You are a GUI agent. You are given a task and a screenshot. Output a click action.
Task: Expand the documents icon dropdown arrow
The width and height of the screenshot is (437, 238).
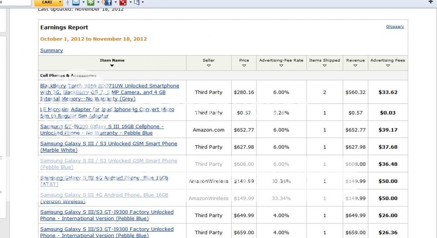pos(143,2)
